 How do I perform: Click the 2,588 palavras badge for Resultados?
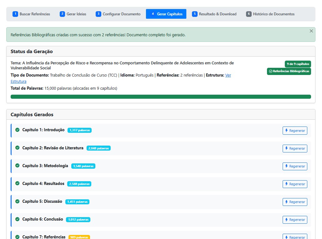click(x=79, y=184)
